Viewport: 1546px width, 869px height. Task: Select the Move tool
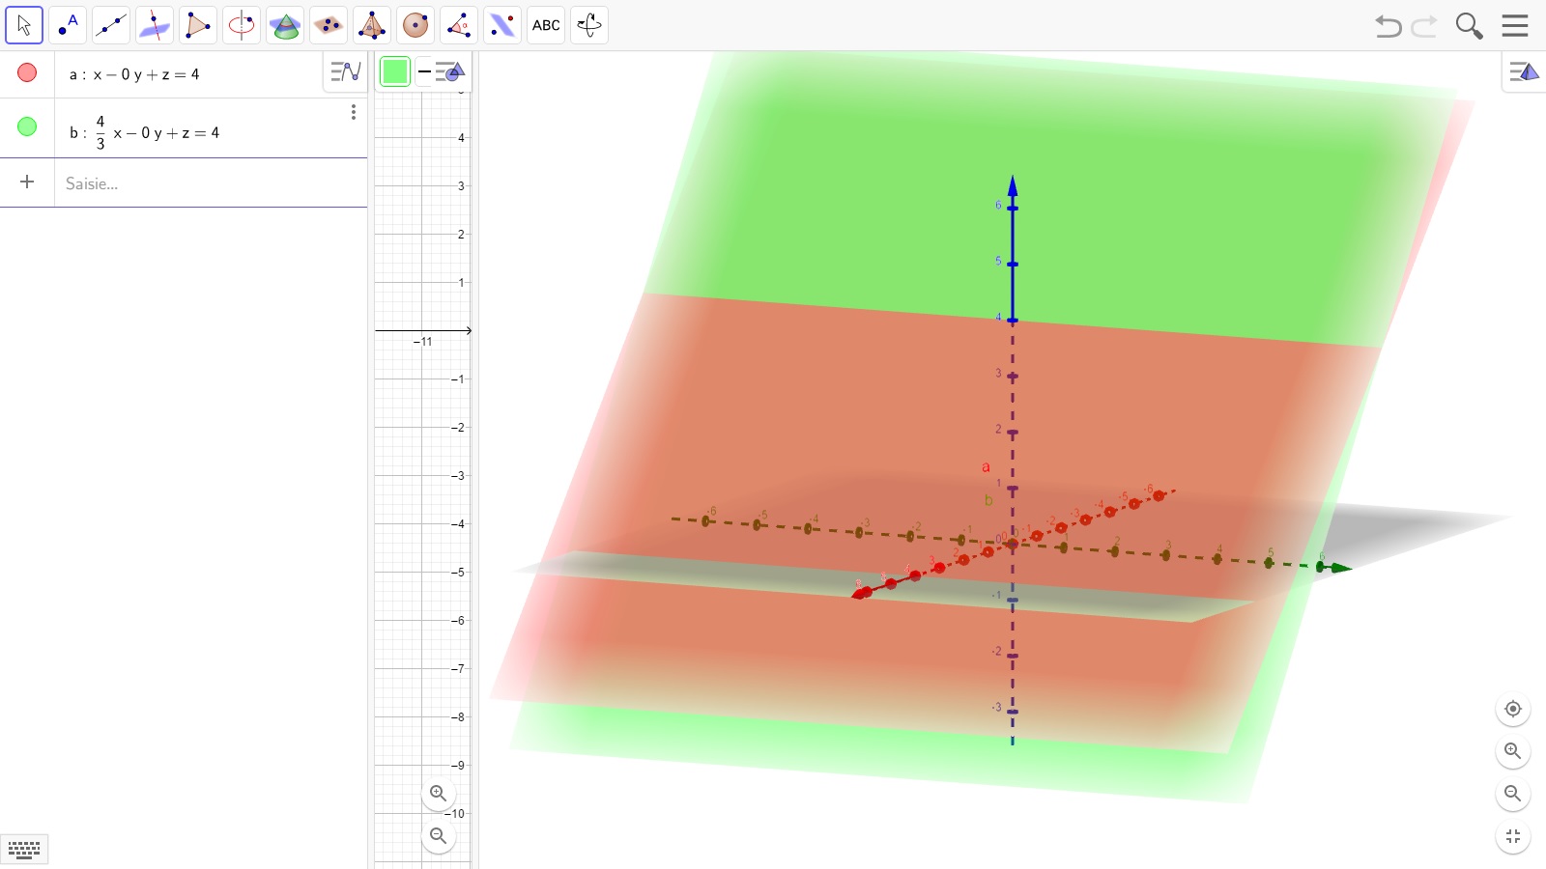24,25
